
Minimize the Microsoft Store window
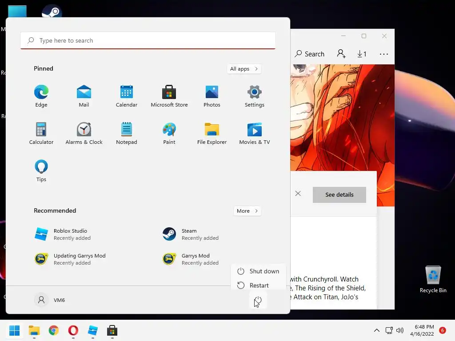tap(343, 36)
